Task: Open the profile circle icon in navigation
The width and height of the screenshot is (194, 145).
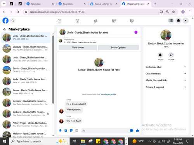Action: point(132,20)
